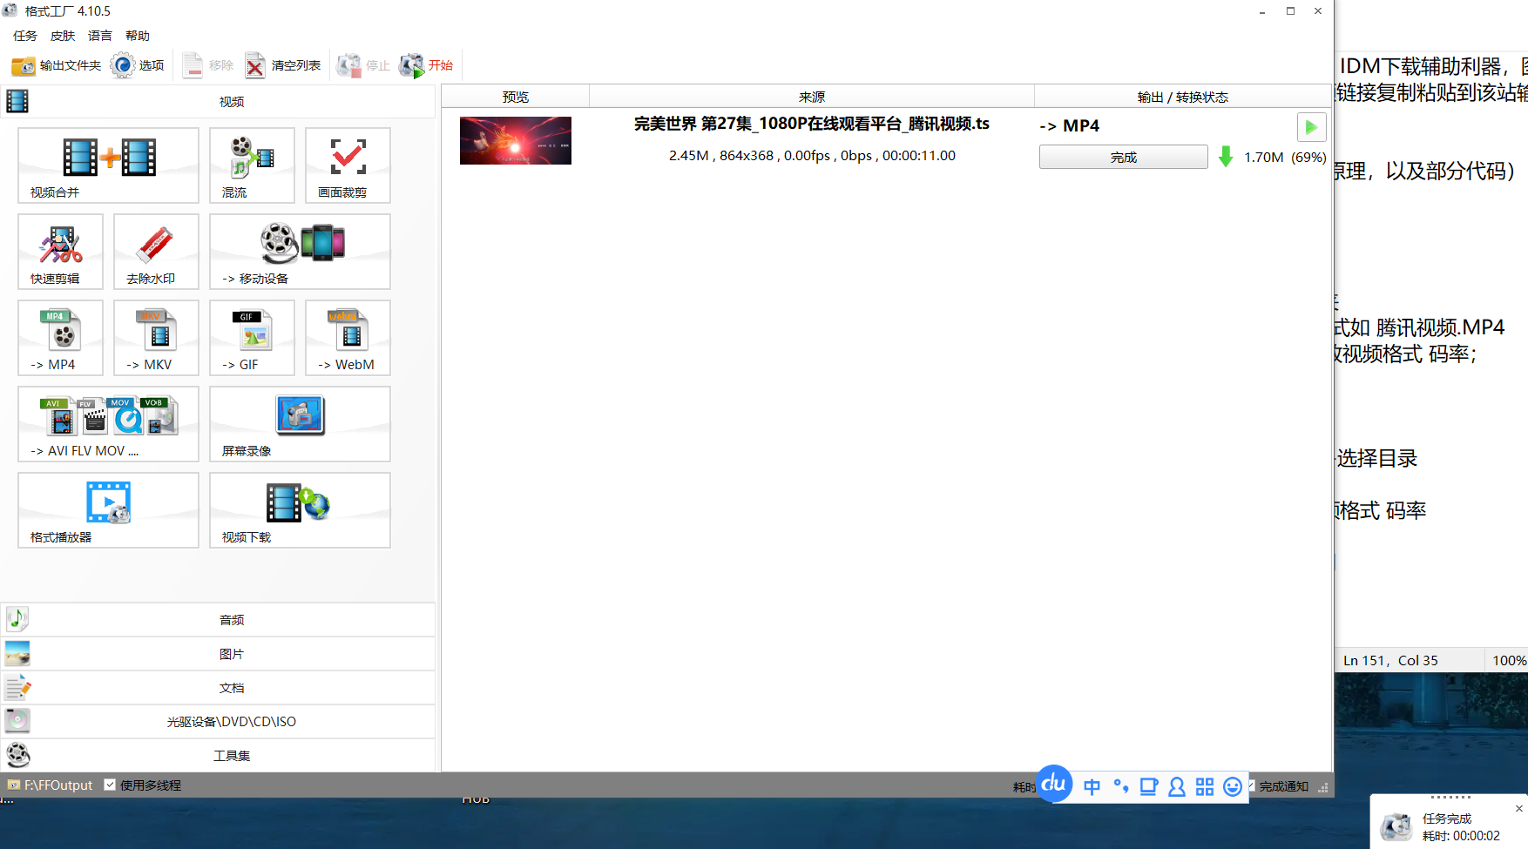The height and width of the screenshot is (849, 1528).
Task: Expand the 音频 audio category
Action: click(x=231, y=620)
